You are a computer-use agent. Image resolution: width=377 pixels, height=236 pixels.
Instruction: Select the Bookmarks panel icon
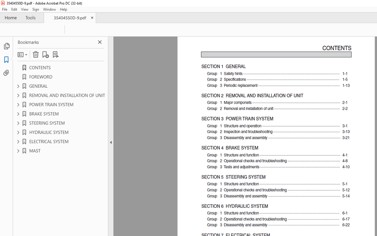7,60
